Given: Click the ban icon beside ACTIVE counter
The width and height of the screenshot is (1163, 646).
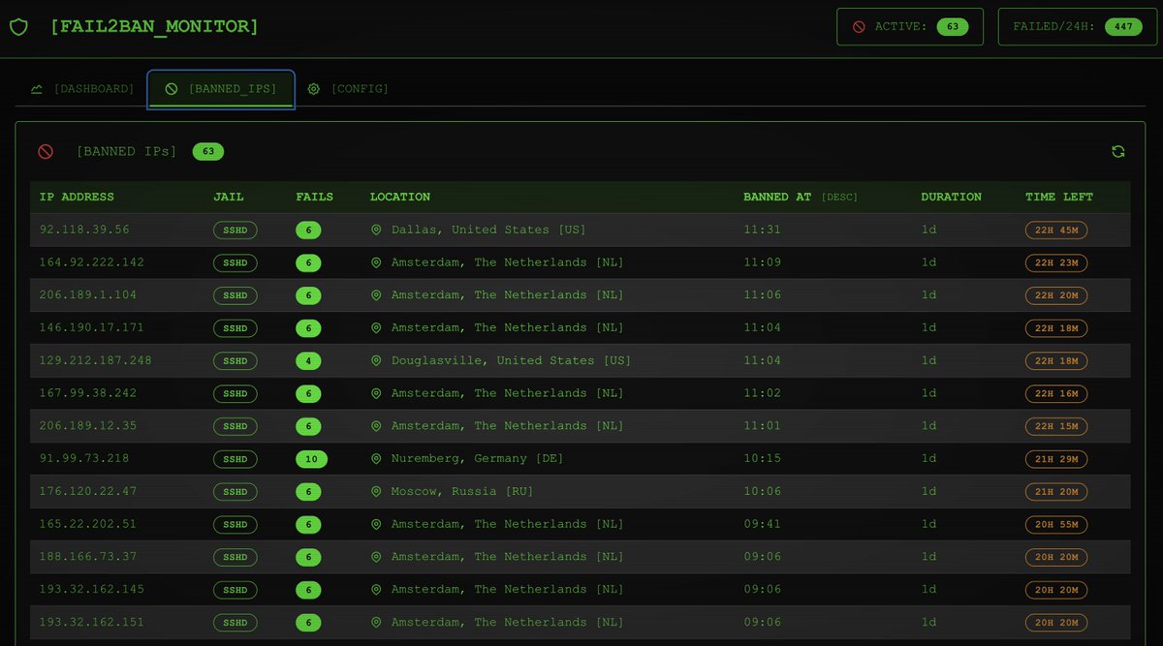Looking at the screenshot, I should tap(859, 27).
